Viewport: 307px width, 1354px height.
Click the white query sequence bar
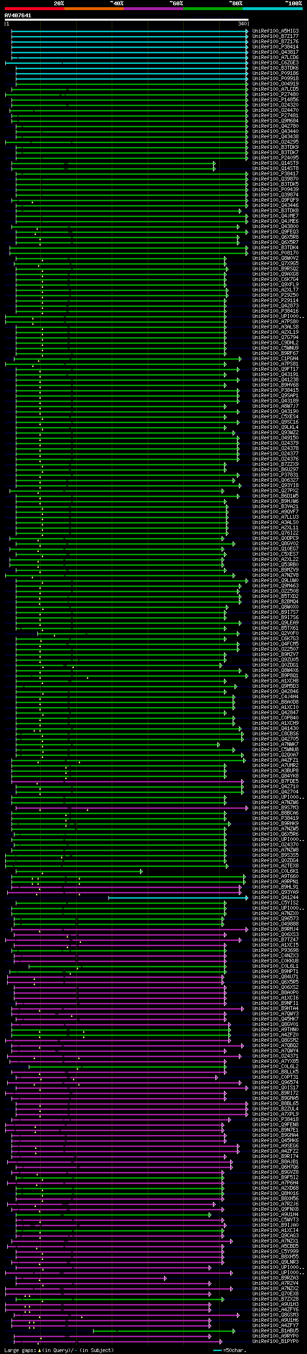pyautogui.click(x=127, y=20)
